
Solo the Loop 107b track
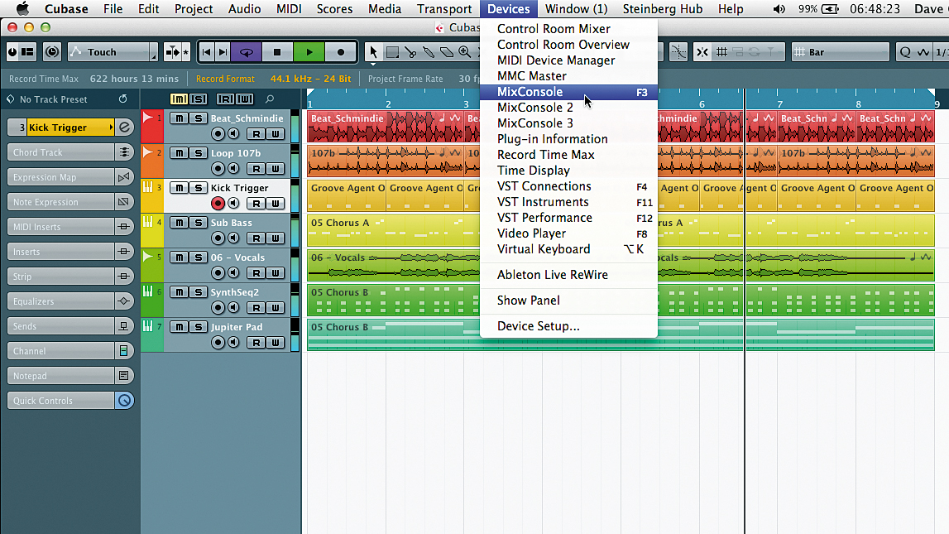[198, 153]
